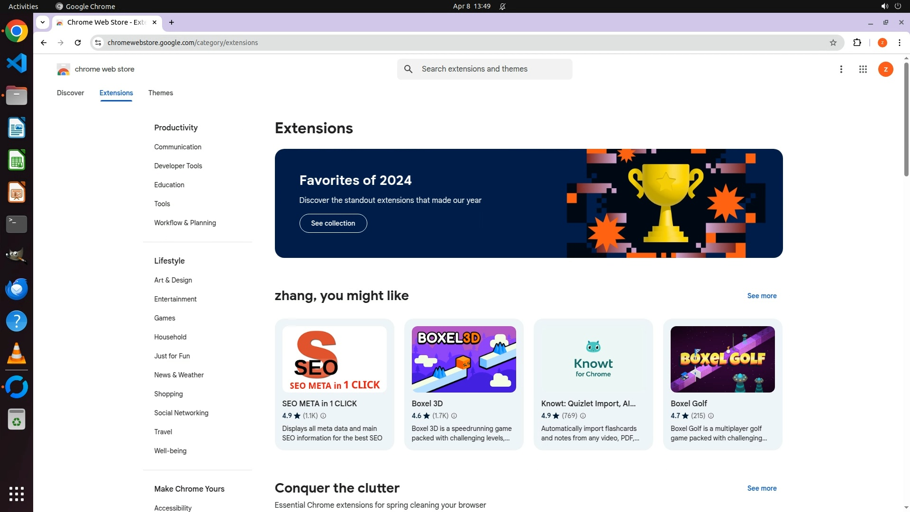Click the Search extensions and themes field
Image resolution: width=910 pixels, height=512 pixels.
(493, 69)
